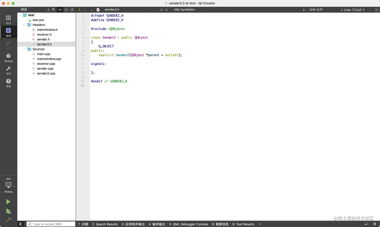Click the Q_OBJECT macro in code

[x=106, y=46]
